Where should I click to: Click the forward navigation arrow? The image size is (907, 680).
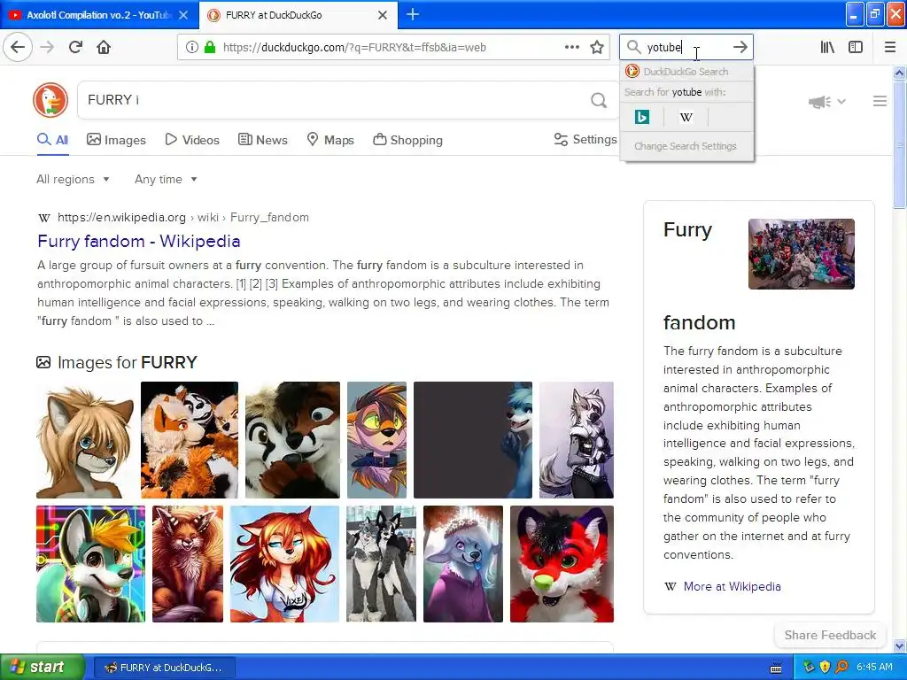pyautogui.click(x=47, y=47)
